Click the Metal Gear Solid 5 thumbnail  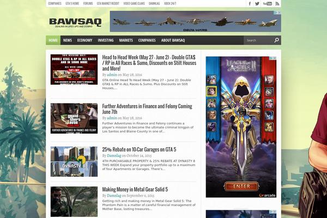coord(74,202)
